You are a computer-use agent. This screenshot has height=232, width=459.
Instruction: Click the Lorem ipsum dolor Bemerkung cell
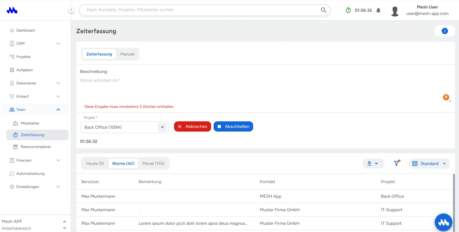(x=193, y=224)
